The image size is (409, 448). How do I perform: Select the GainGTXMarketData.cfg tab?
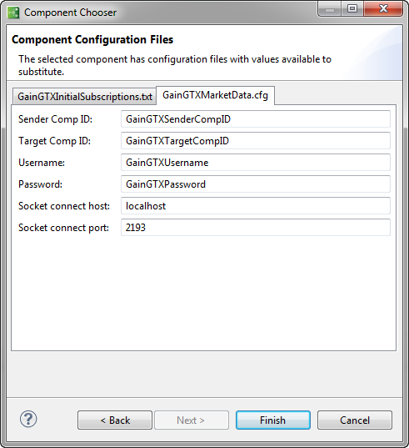coord(216,95)
